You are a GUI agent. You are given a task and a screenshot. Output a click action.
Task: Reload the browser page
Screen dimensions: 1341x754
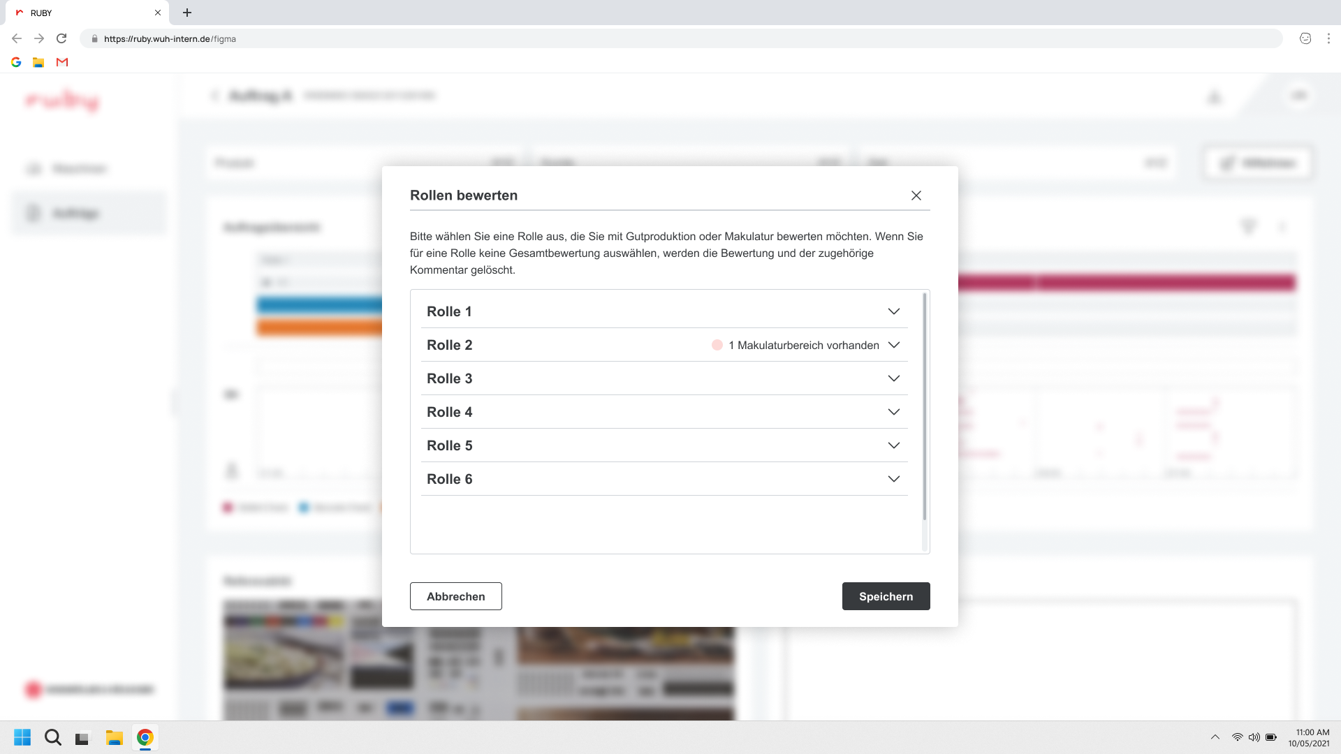(61, 39)
